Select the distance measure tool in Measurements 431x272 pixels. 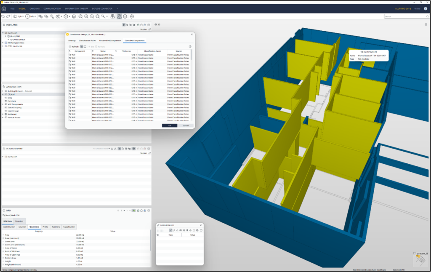coord(170,230)
